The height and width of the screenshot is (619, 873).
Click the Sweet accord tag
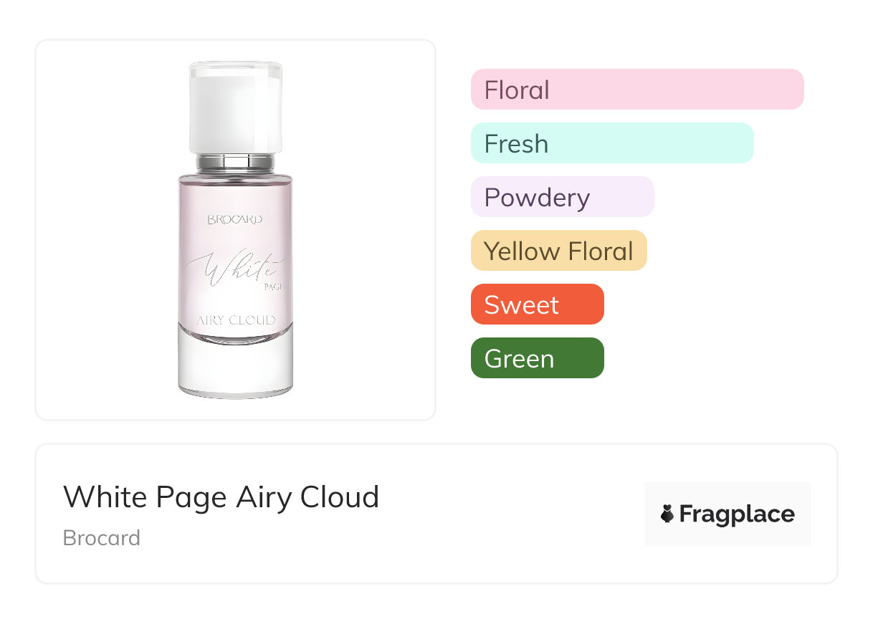[537, 304]
